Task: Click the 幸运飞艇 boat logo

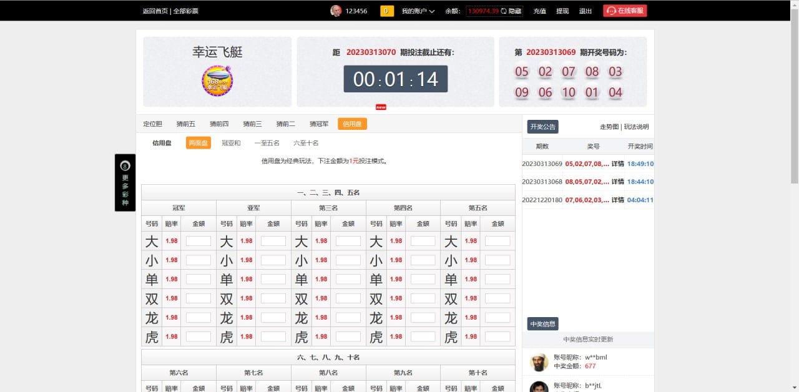Action: (217, 80)
